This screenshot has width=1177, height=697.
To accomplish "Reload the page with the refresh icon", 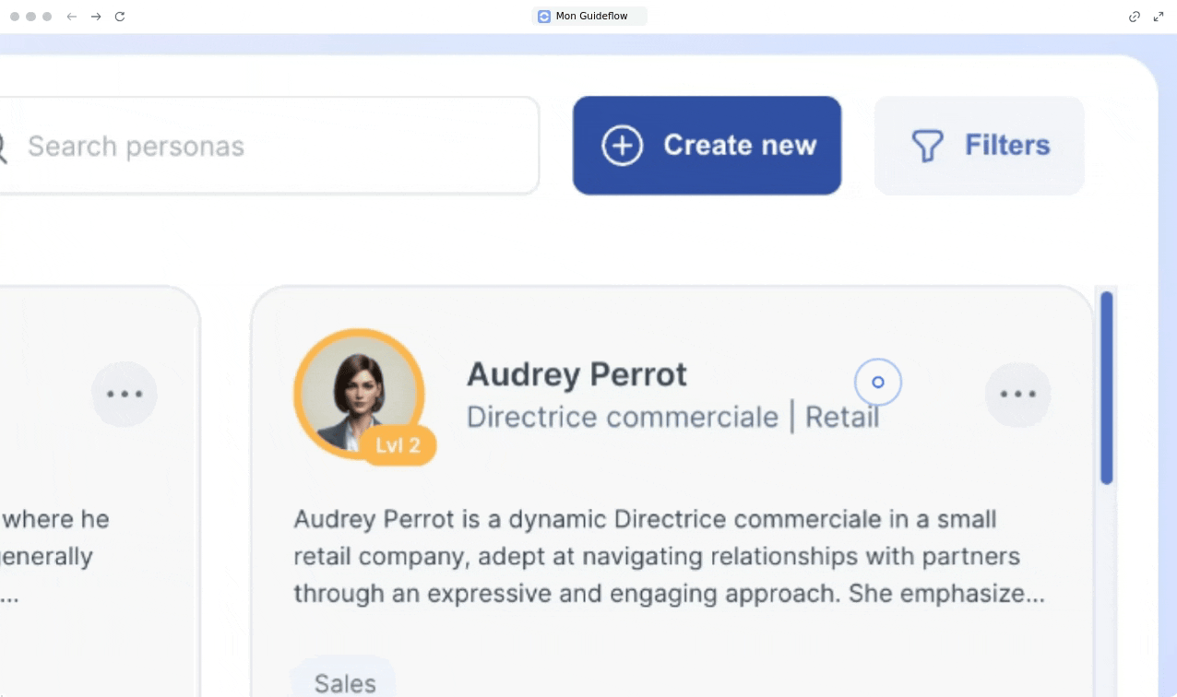I will (x=120, y=17).
